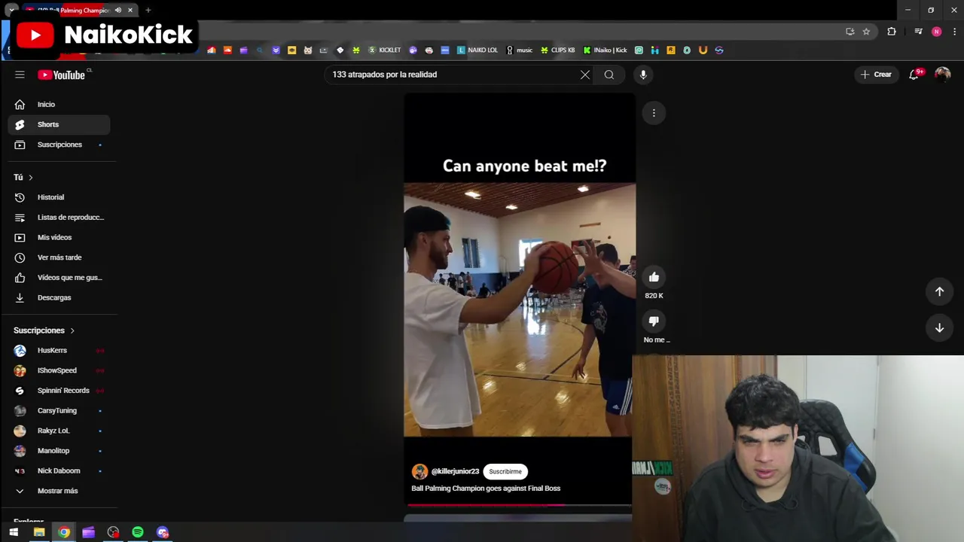This screenshot has height=542, width=964.
Task: Open YouTube notifications bell
Action: [x=914, y=75]
